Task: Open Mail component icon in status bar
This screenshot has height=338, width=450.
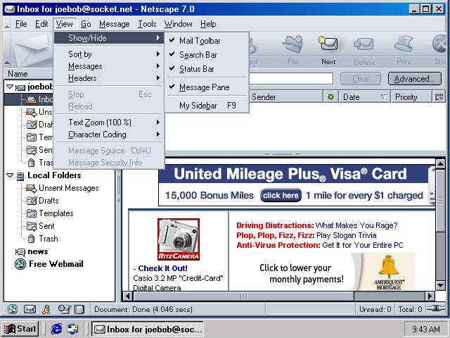Action: coord(30,309)
